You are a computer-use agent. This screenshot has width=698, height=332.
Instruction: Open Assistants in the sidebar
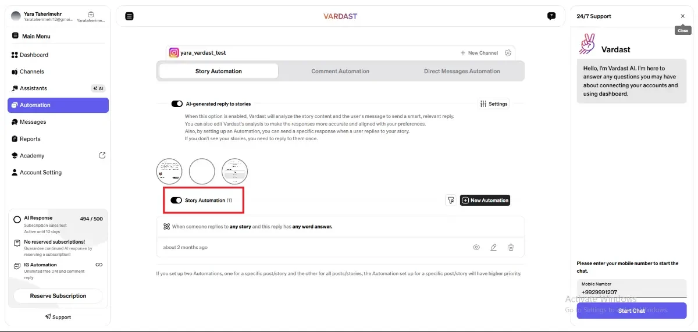(58, 88)
